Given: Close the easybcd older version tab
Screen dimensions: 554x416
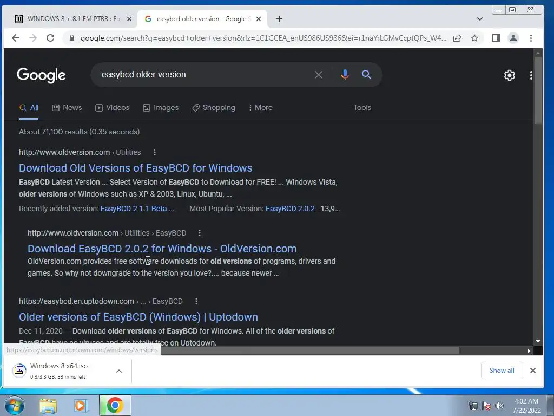Looking at the screenshot, I should 259,19.
